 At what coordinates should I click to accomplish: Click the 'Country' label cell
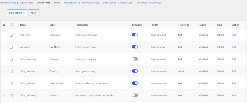click(53, 71)
